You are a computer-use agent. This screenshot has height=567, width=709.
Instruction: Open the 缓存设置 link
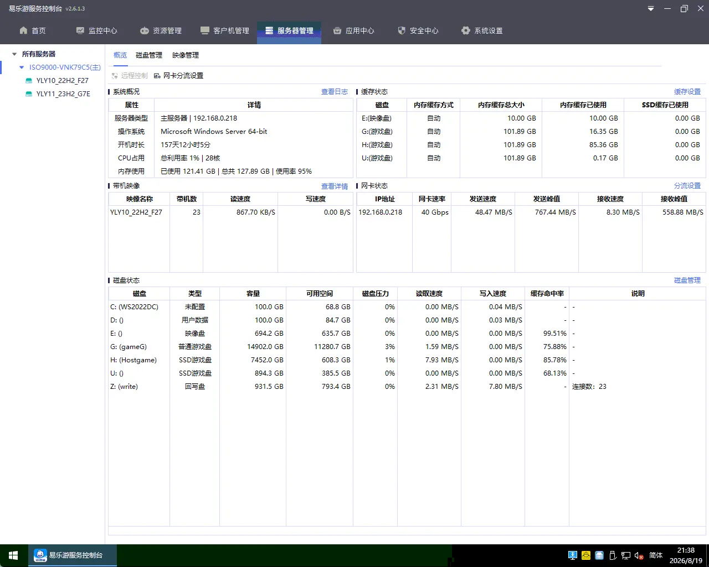pos(687,92)
